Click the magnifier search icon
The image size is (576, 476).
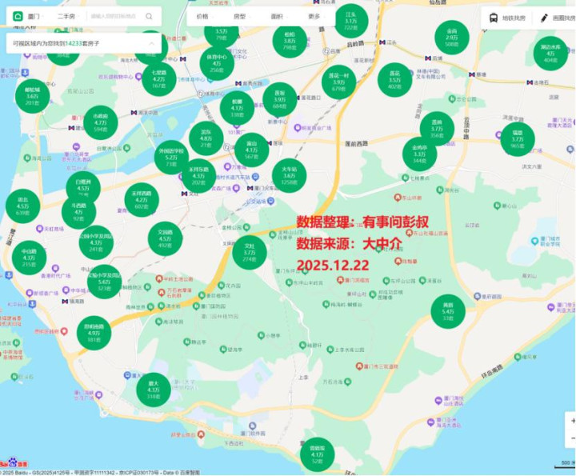(149, 17)
